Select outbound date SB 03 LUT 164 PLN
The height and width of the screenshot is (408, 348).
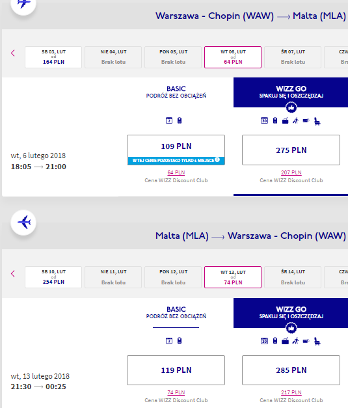click(53, 57)
